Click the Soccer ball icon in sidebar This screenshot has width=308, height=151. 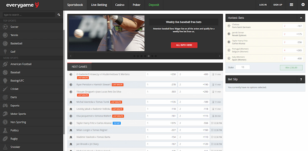click(x=5, y=27)
